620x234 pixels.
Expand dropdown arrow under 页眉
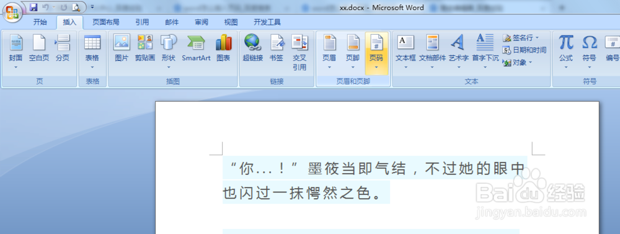[x=329, y=67]
